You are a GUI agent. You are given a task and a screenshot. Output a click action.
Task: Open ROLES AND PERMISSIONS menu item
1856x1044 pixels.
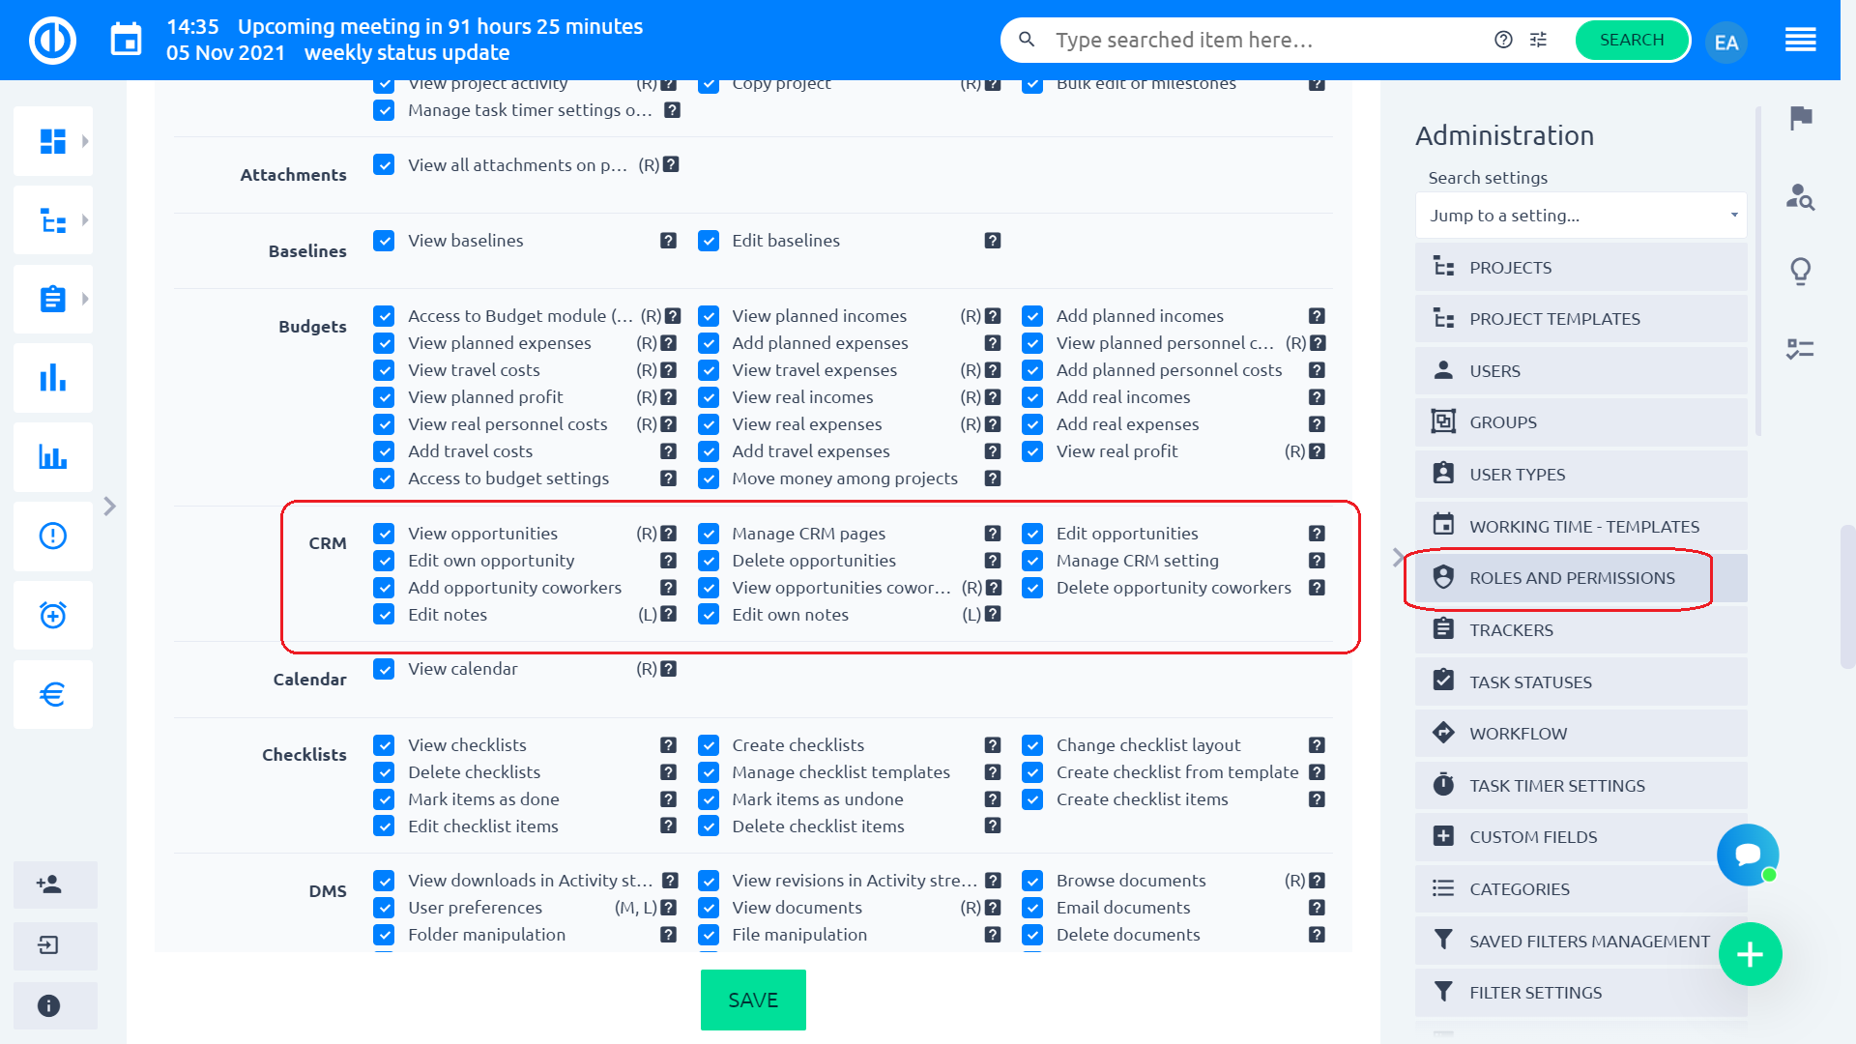pos(1580,578)
